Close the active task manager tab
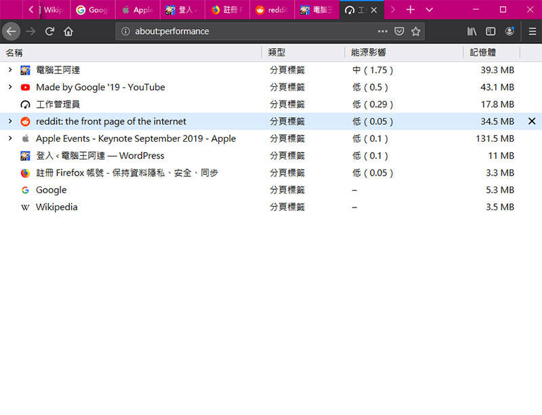 [374, 10]
